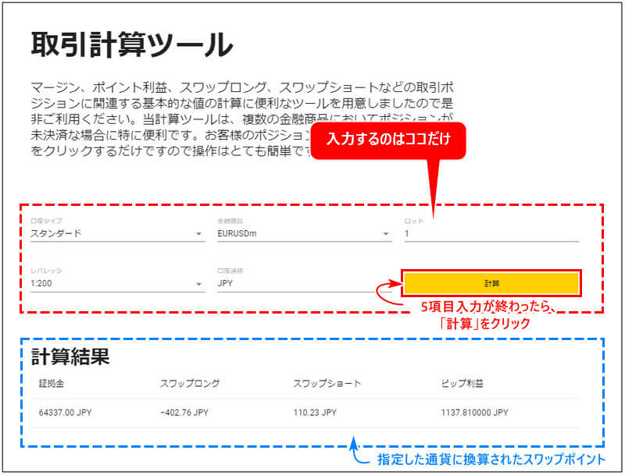Select the 証拠金 column header
This screenshot has width=625, height=475.
52,384
